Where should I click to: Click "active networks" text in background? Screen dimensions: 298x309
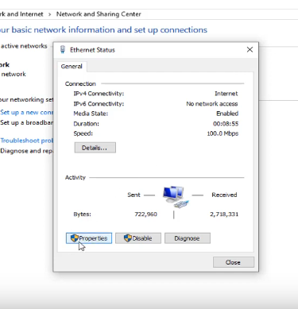pyautogui.click(x=24, y=46)
